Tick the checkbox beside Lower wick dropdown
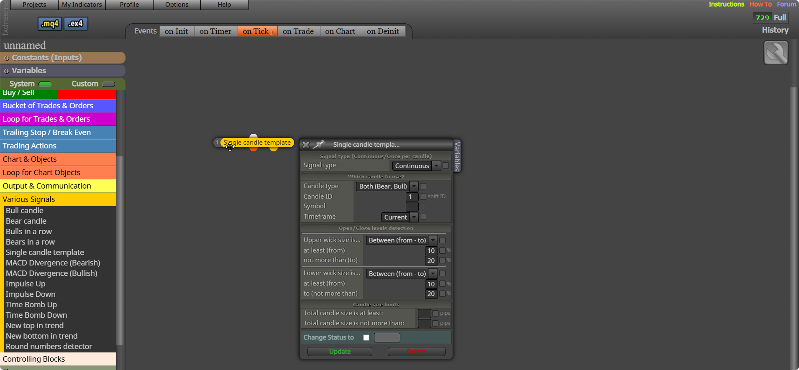Viewport: 799px width, 370px height. point(443,273)
